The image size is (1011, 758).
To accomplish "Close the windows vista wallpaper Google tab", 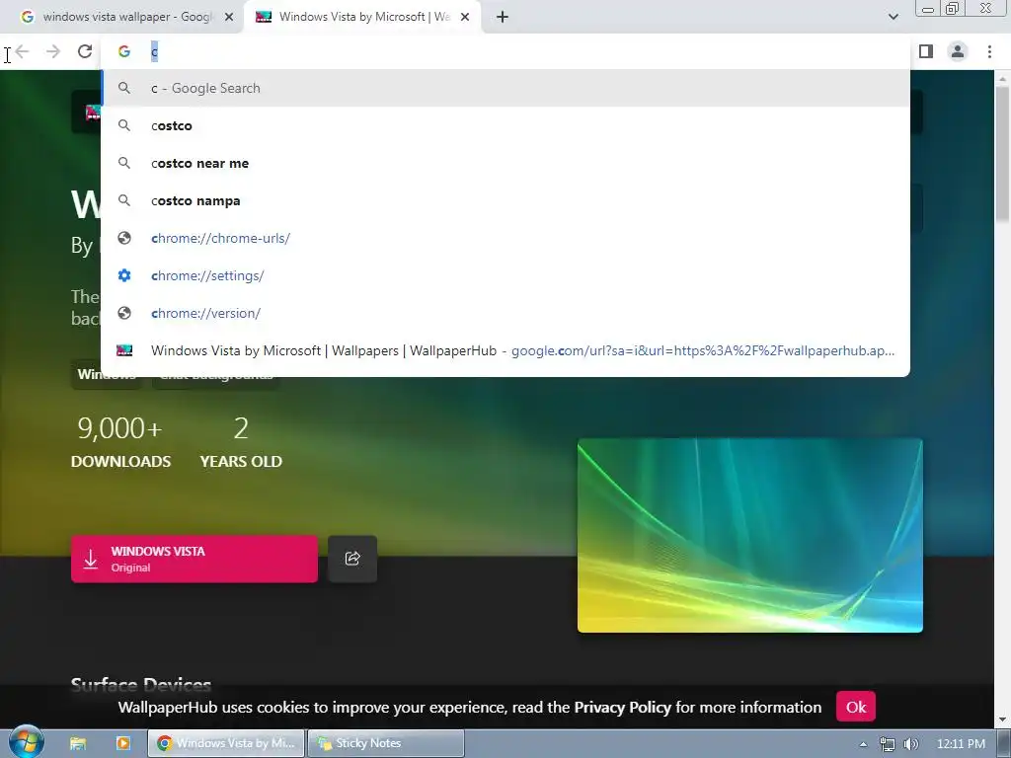I will click(x=229, y=18).
